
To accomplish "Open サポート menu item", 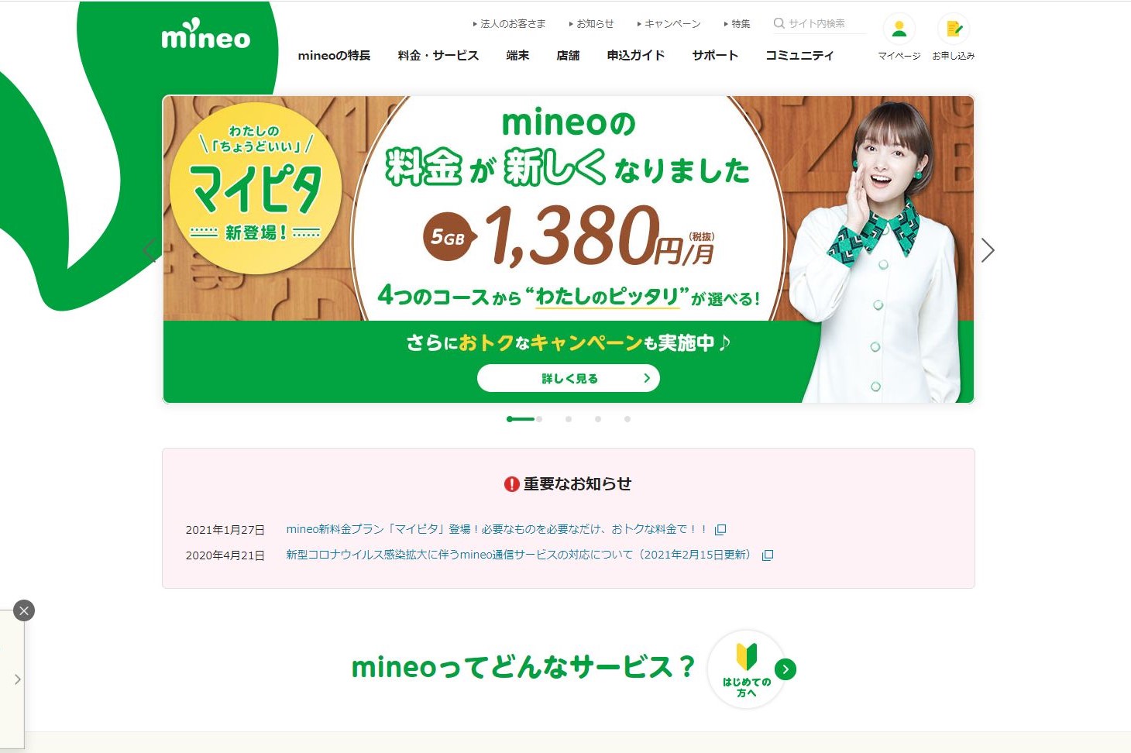I will 715,56.
